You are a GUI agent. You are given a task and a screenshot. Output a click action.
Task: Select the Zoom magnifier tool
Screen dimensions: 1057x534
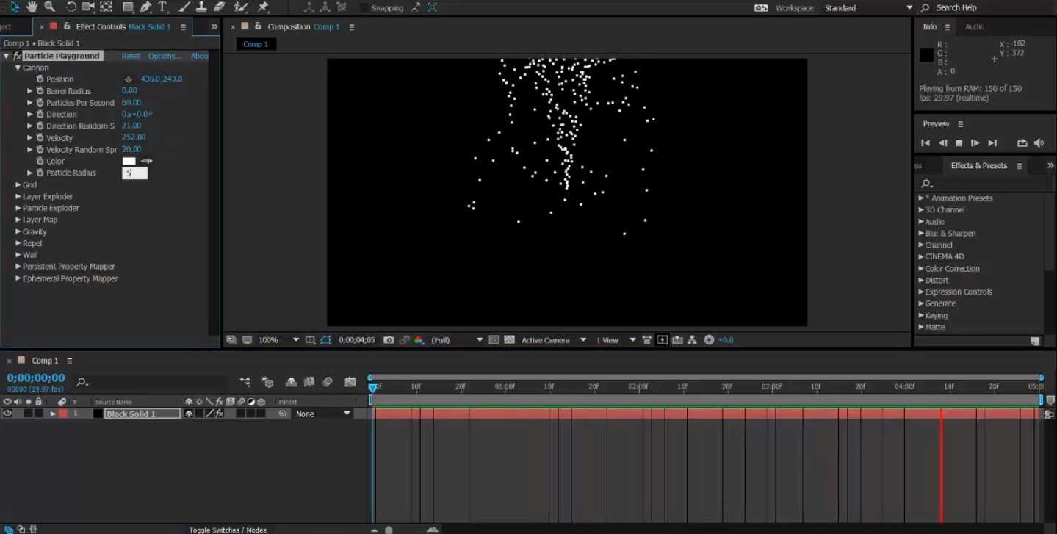49,7
